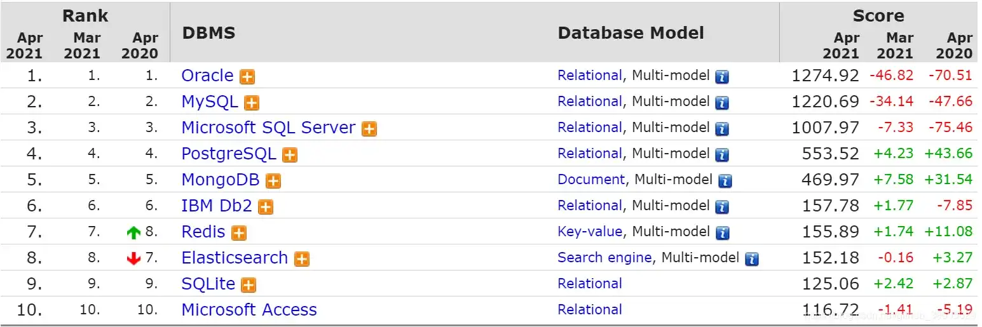Open the Oracle DBMS link
982x327 pixels.
[207, 76]
